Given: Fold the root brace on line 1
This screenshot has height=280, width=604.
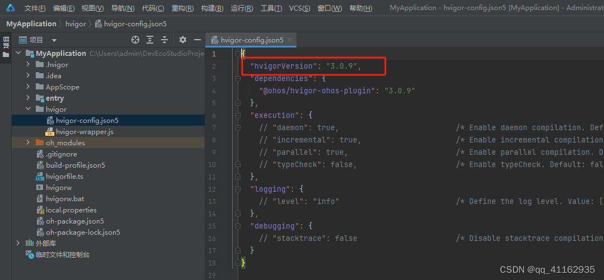Looking at the screenshot, I should coord(238,54).
